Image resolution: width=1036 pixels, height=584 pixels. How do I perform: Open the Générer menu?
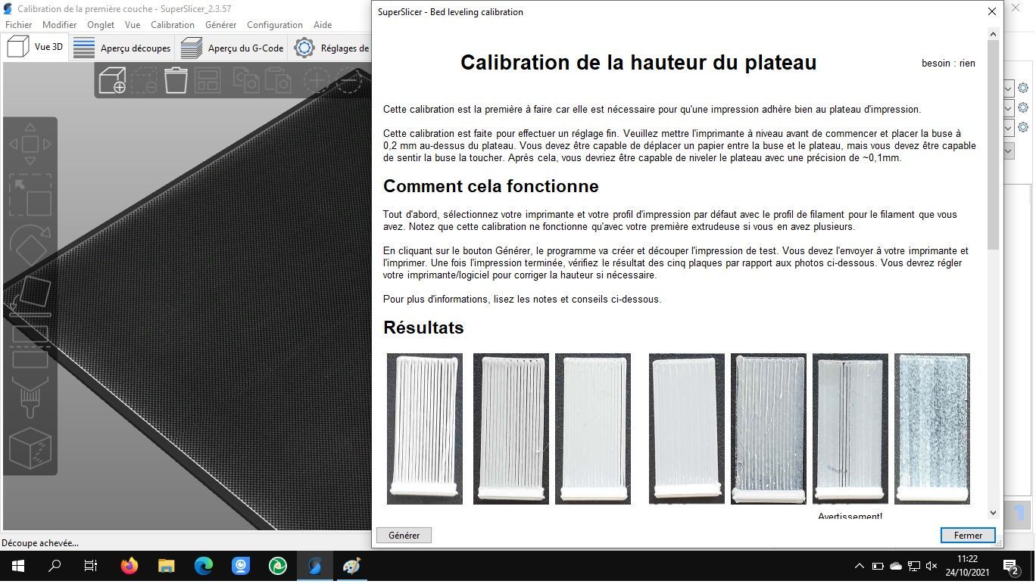[x=221, y=25]
